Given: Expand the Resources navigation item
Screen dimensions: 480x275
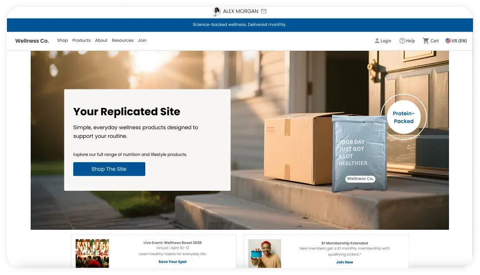Looking at the screenshot, I should (x=122, y=40).
